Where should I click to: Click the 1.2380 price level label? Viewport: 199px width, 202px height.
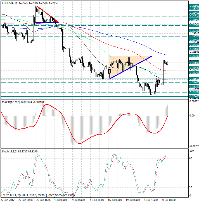[x=194, y=49]
